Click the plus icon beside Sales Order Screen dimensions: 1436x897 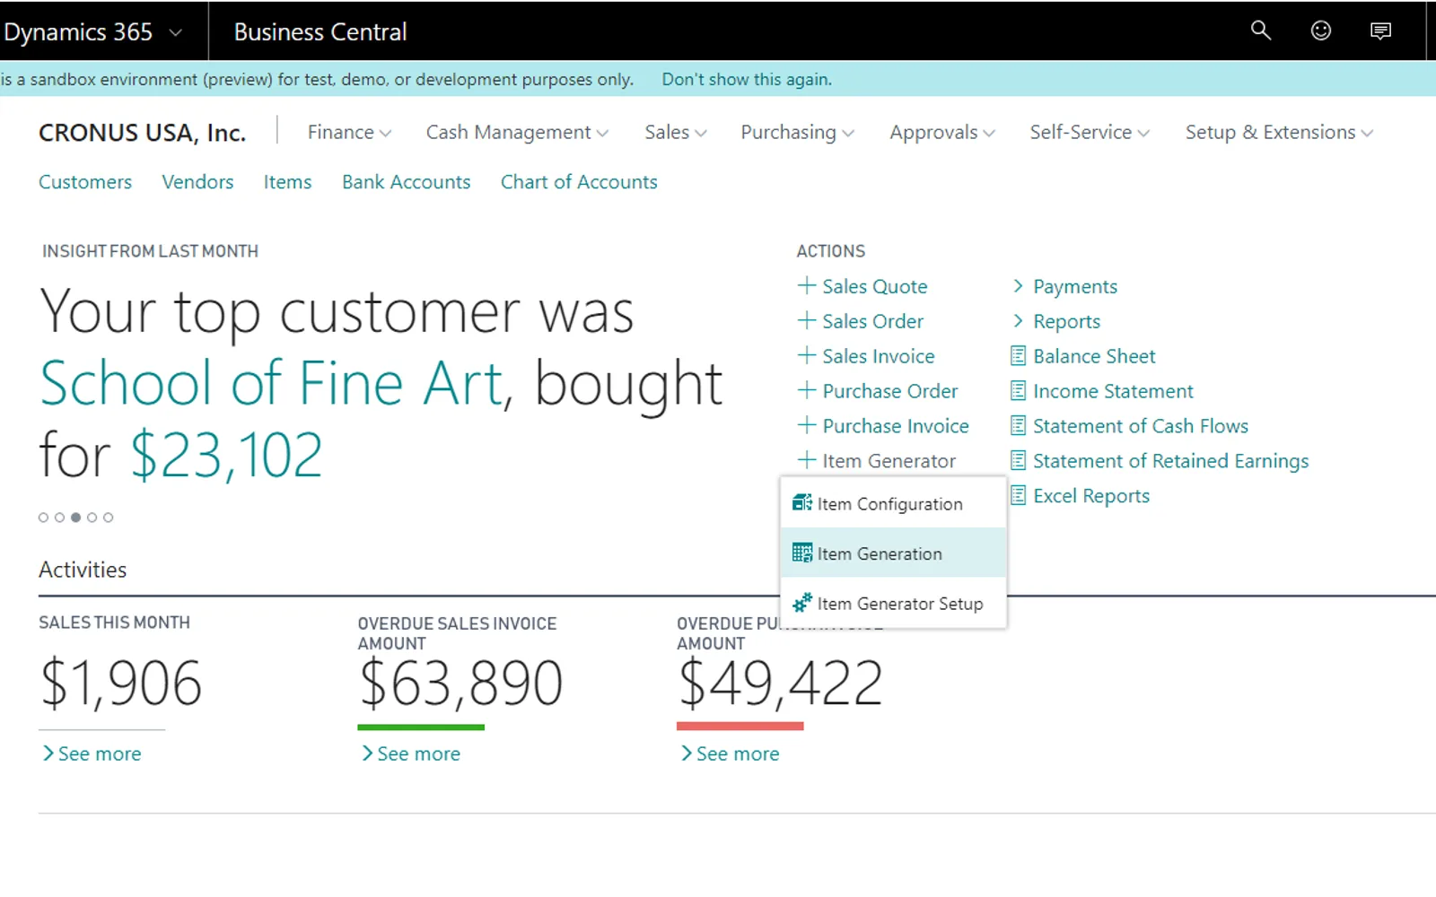(x=807, y=320)
